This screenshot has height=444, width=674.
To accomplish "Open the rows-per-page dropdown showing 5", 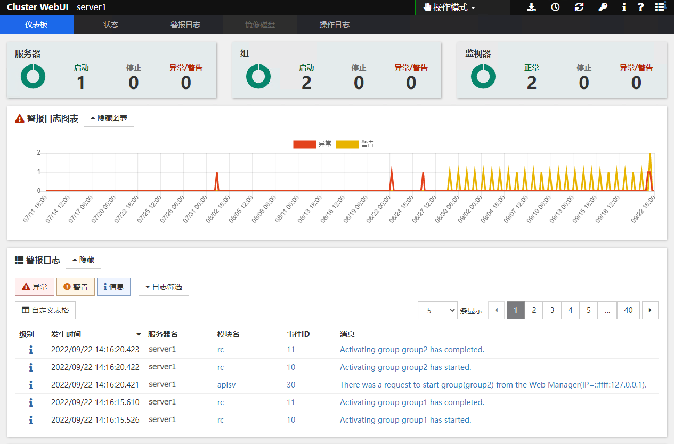I will point(437,310).
